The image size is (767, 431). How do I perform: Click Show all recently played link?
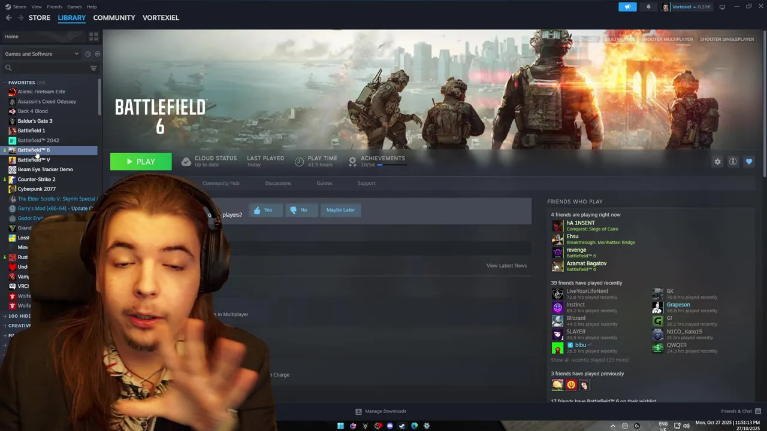590,360
